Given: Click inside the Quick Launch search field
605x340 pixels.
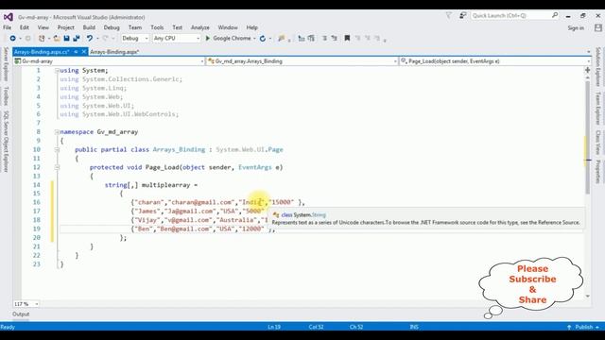Looking at the screenshot, I should click(x=510, y=15).
